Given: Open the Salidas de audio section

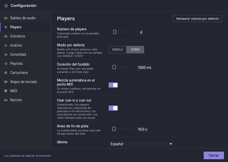Looking at the screenshot, I should tap(25, 18).
